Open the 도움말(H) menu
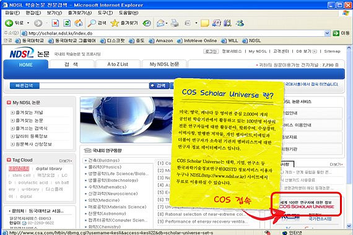 [128, 13]
